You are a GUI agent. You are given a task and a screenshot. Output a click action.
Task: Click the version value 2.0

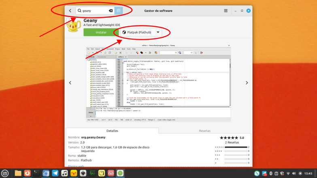coord(82,142)
